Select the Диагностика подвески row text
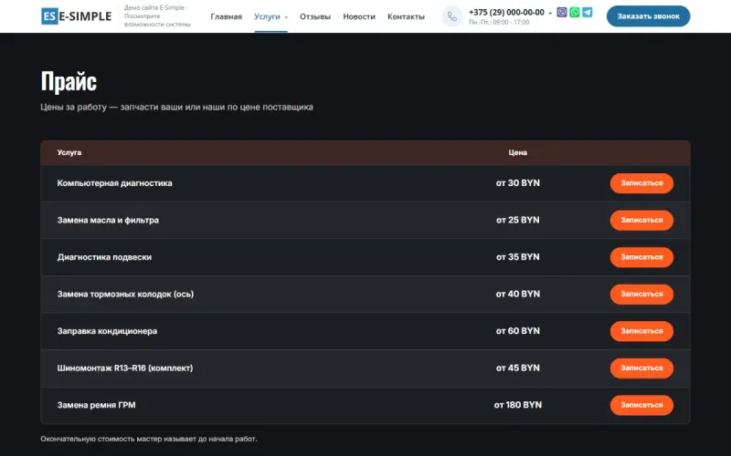Image resolution: width=731 pixels, height=456 pixels. pyautogui.click(x=104, y=257)
